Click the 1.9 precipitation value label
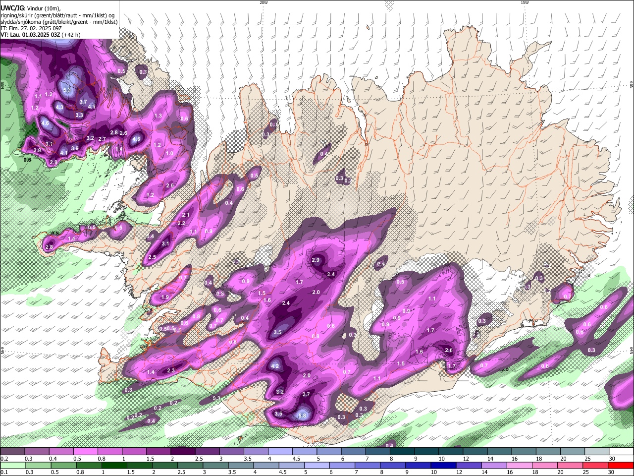634x476 pixels. click(165, 297)
